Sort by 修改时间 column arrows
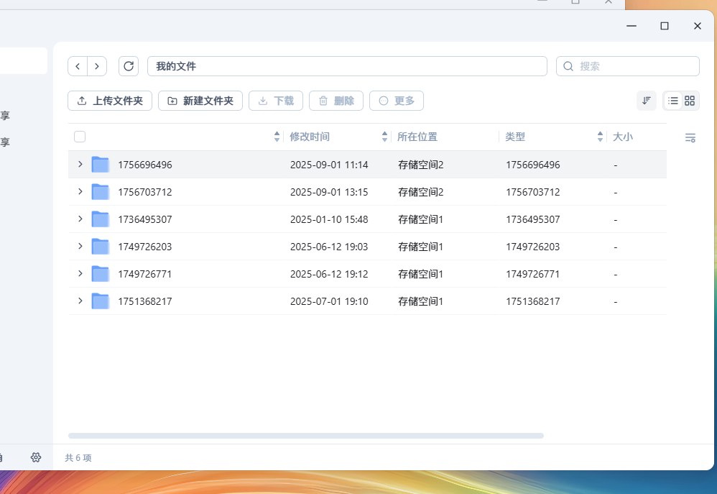 (384, 137)
